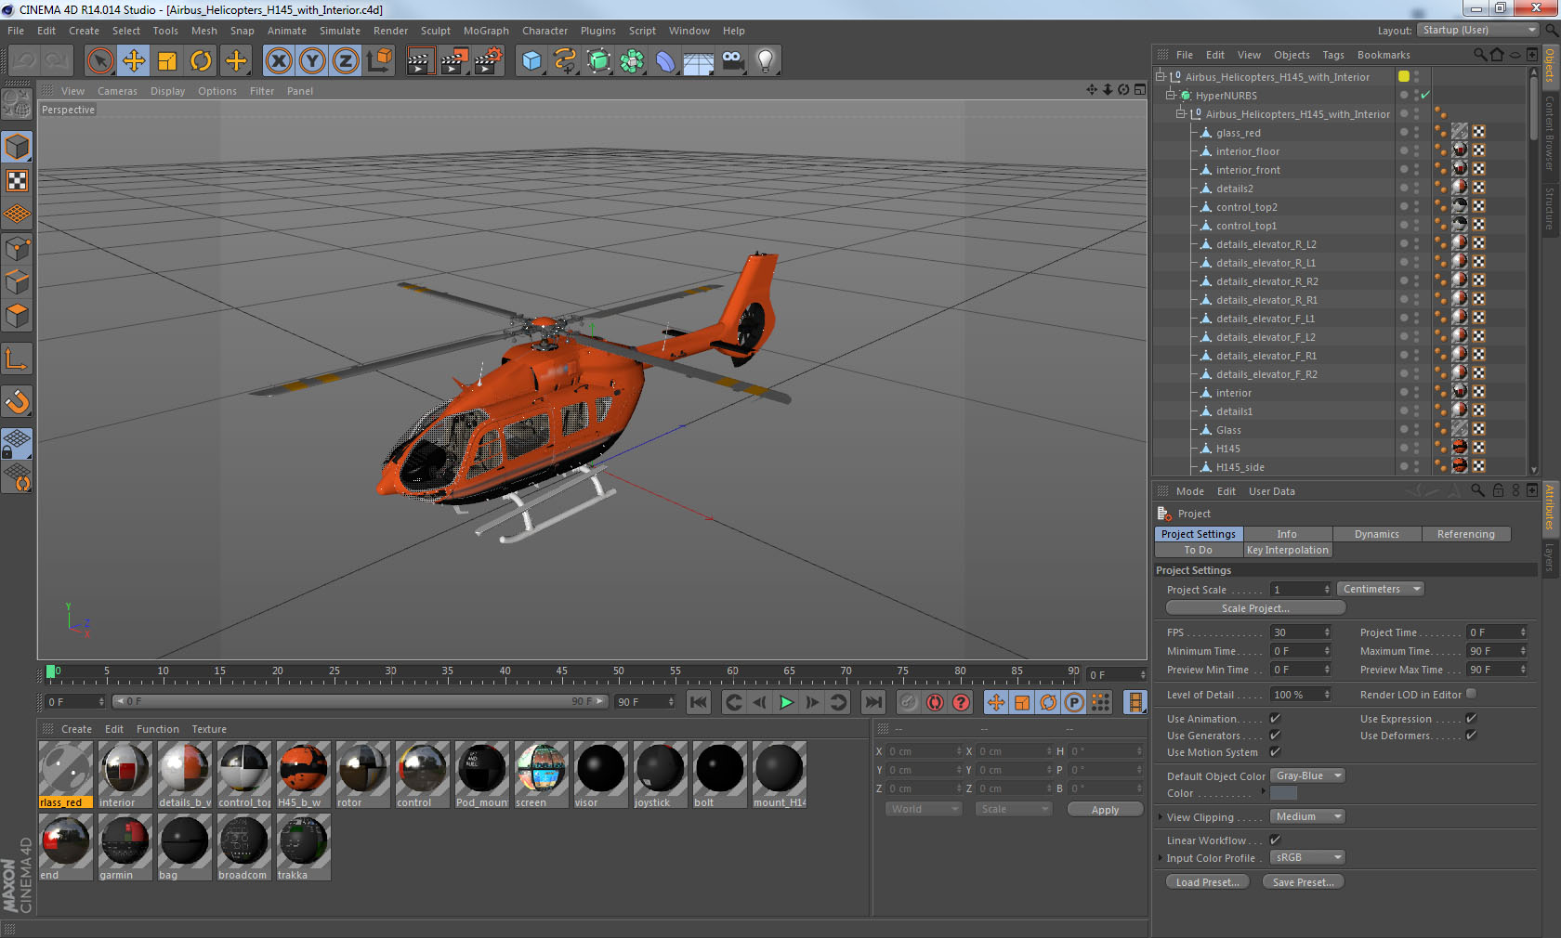1561x938 pixels.
Task: Click the Color swatch in project settings
Action: (1283, 793)
